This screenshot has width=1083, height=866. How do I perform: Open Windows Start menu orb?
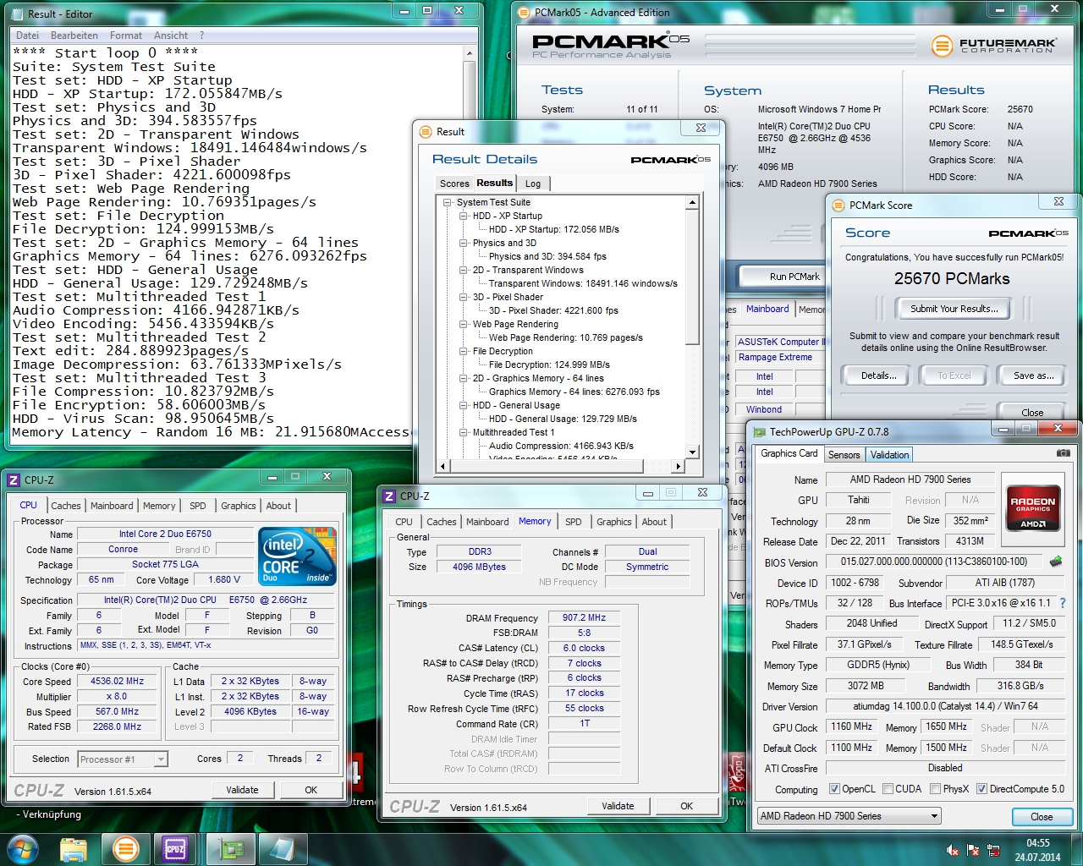point(22,848)
